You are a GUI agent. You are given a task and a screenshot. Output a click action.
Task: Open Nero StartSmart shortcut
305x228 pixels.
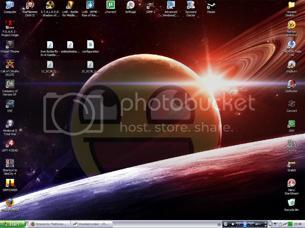point(291,187)
